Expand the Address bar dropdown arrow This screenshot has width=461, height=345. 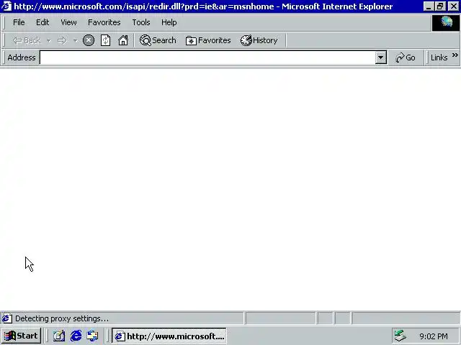tap(380, 57)
